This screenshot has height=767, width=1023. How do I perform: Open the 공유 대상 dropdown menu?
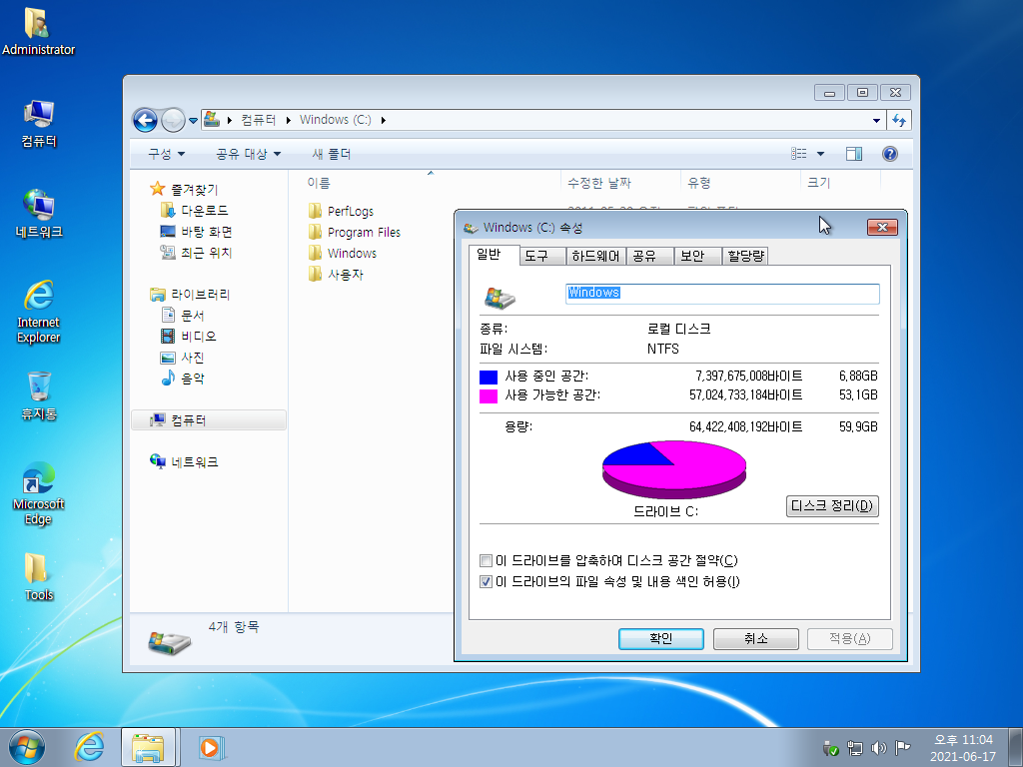coord(248,154)
